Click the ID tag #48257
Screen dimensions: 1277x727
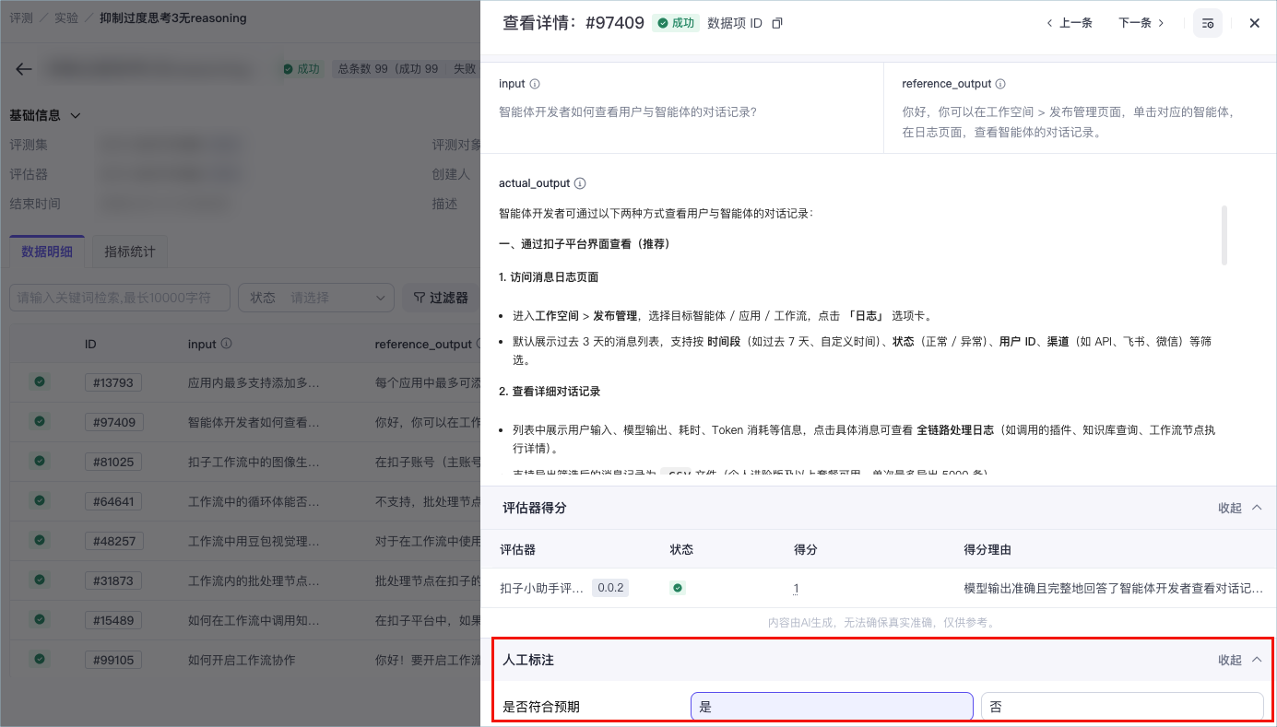coord(112,541)
